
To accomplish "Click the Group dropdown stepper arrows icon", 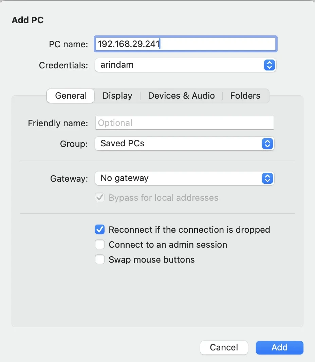I will pos(267,144).
